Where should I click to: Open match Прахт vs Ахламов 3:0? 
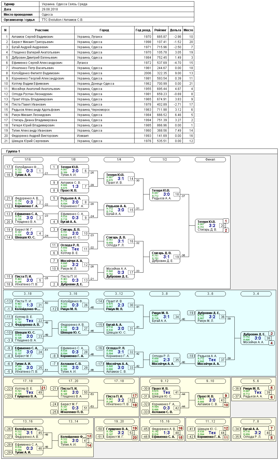click(210, 400)
